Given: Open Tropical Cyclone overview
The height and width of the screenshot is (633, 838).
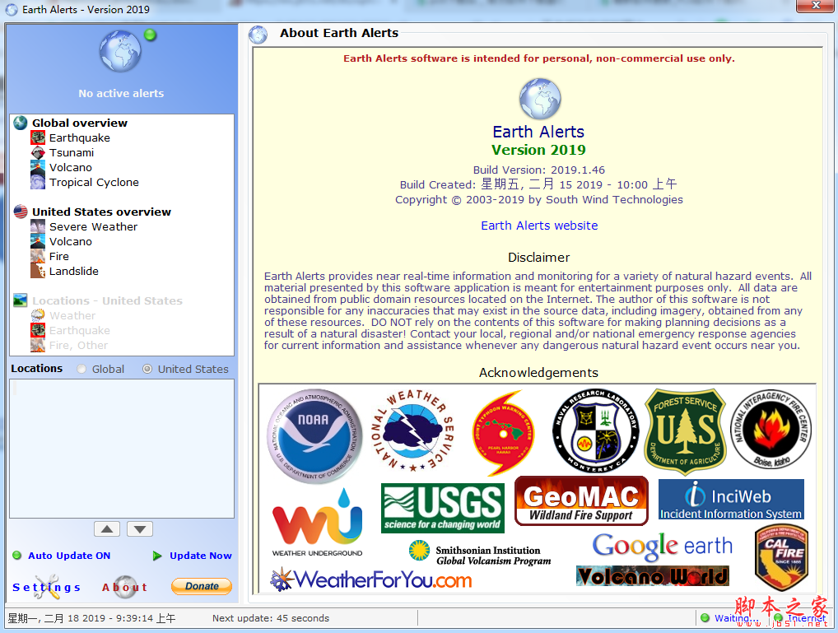Looking at the screenshot, I should 94,182.
